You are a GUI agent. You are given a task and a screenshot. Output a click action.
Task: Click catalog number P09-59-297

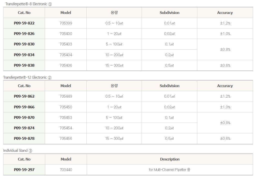point(24,170)
